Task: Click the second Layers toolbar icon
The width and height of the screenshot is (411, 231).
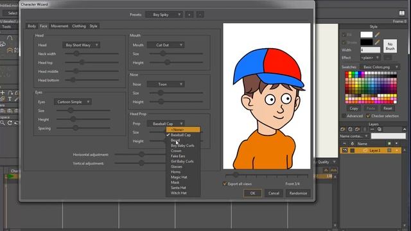Action: (350, 130)
